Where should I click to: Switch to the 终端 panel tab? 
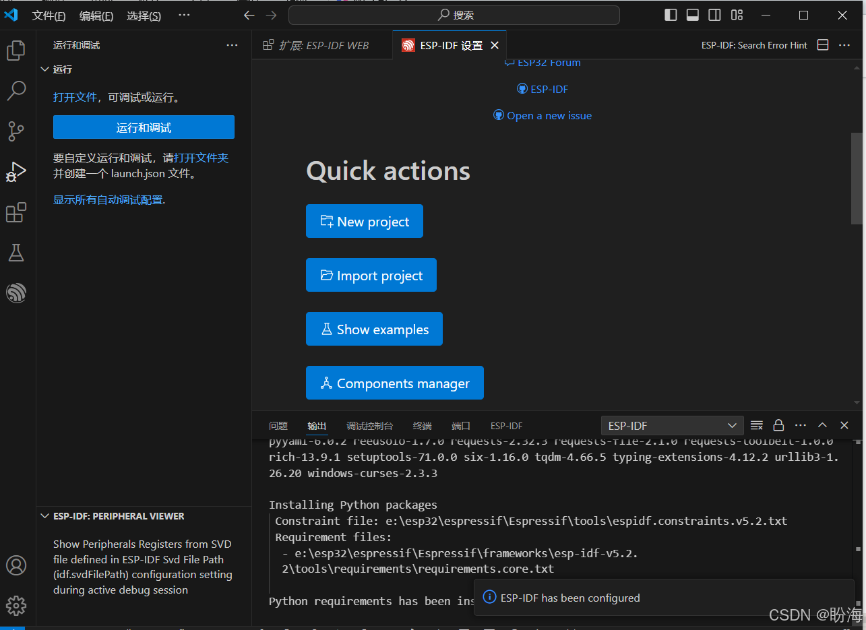423,426
